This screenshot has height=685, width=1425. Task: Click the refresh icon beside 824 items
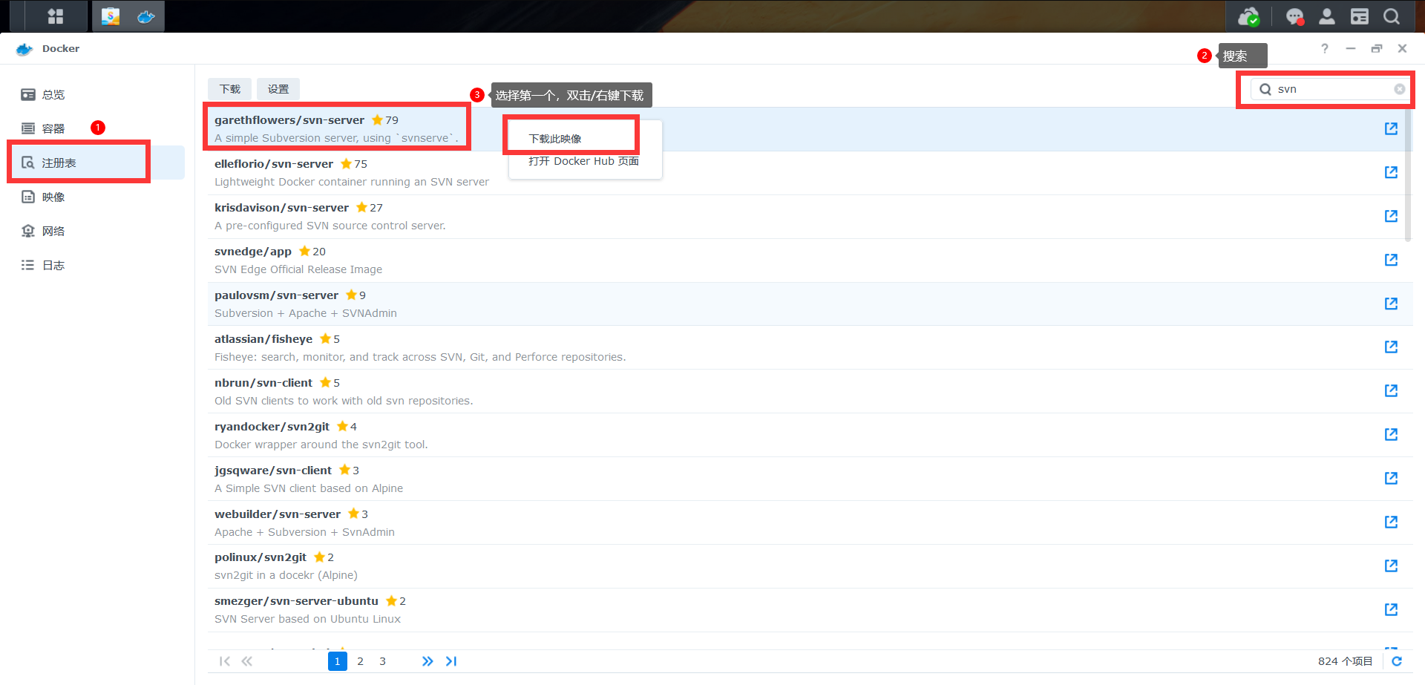pos(1397,661)
